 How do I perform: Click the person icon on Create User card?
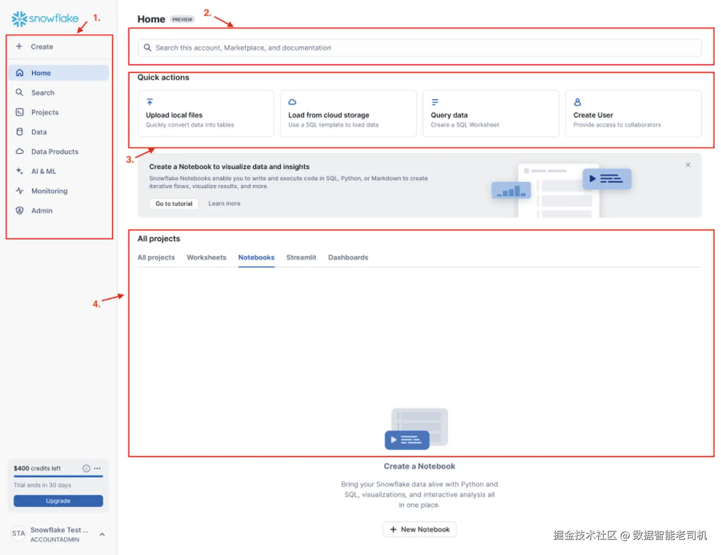(x=578, y=102)
